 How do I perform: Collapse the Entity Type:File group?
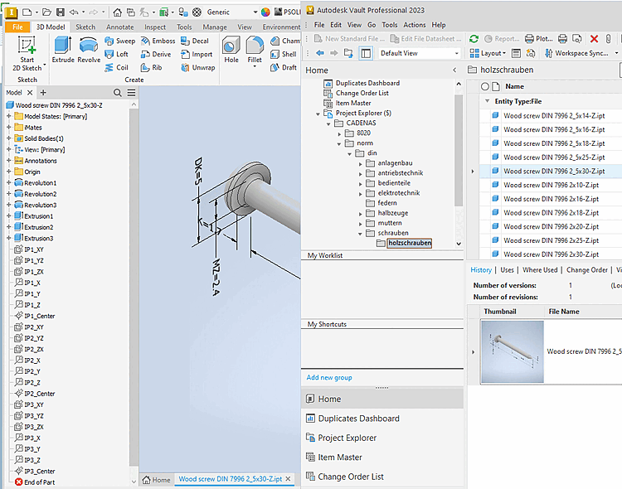tap(487, 101)
